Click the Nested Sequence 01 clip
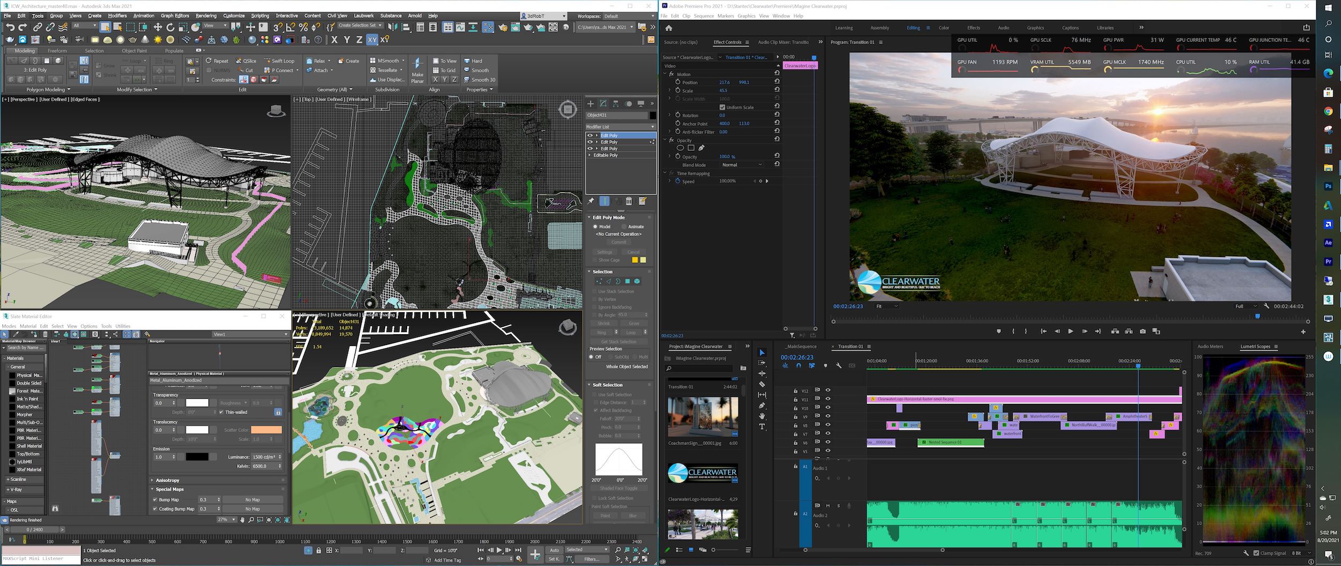The width and height of the screenshot is (1341, 566). [x=951, y=443]
